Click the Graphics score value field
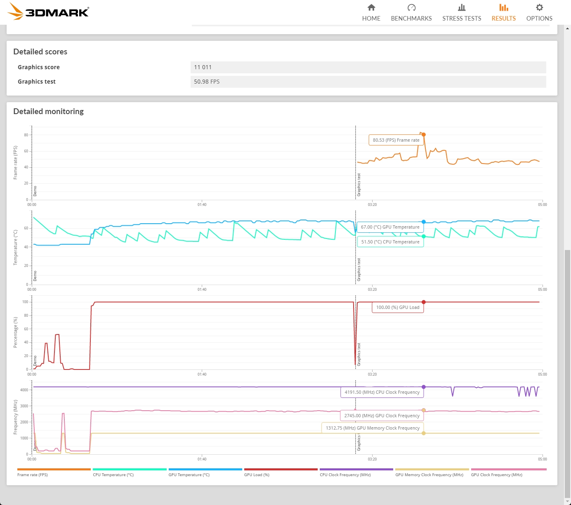The height and width of the screenshot is (505, 571). click(x=368, y=67)
